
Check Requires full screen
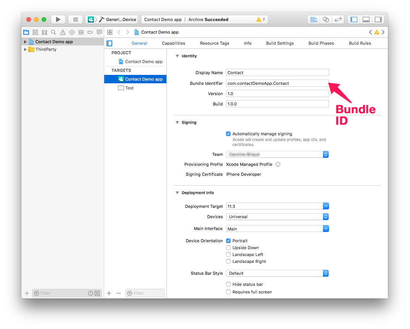(228, 292)
